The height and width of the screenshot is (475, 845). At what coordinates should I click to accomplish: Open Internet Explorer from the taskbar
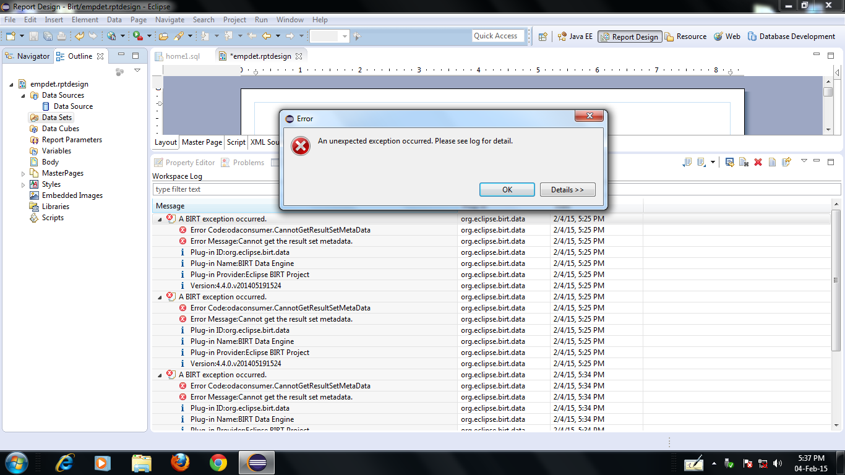pyautogui.click(x=65, y=463)
